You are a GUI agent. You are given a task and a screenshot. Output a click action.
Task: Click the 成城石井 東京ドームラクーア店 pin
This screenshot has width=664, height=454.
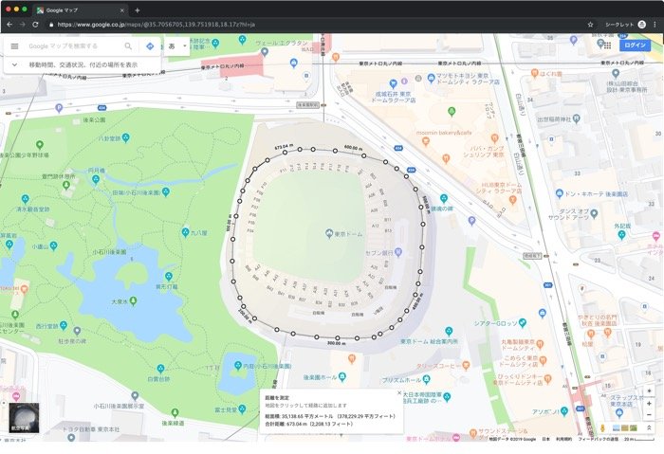[393, 83]
